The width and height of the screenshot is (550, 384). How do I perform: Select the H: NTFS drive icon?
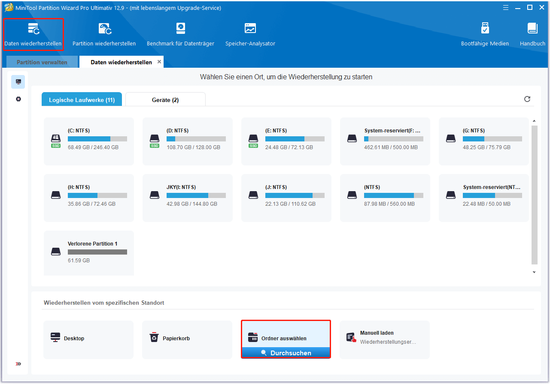tap(56, 195)
